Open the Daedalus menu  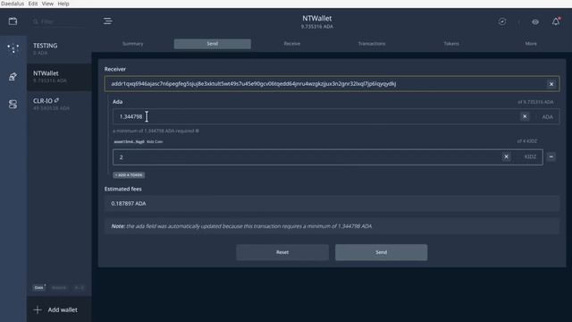click(x=13, y=4)
